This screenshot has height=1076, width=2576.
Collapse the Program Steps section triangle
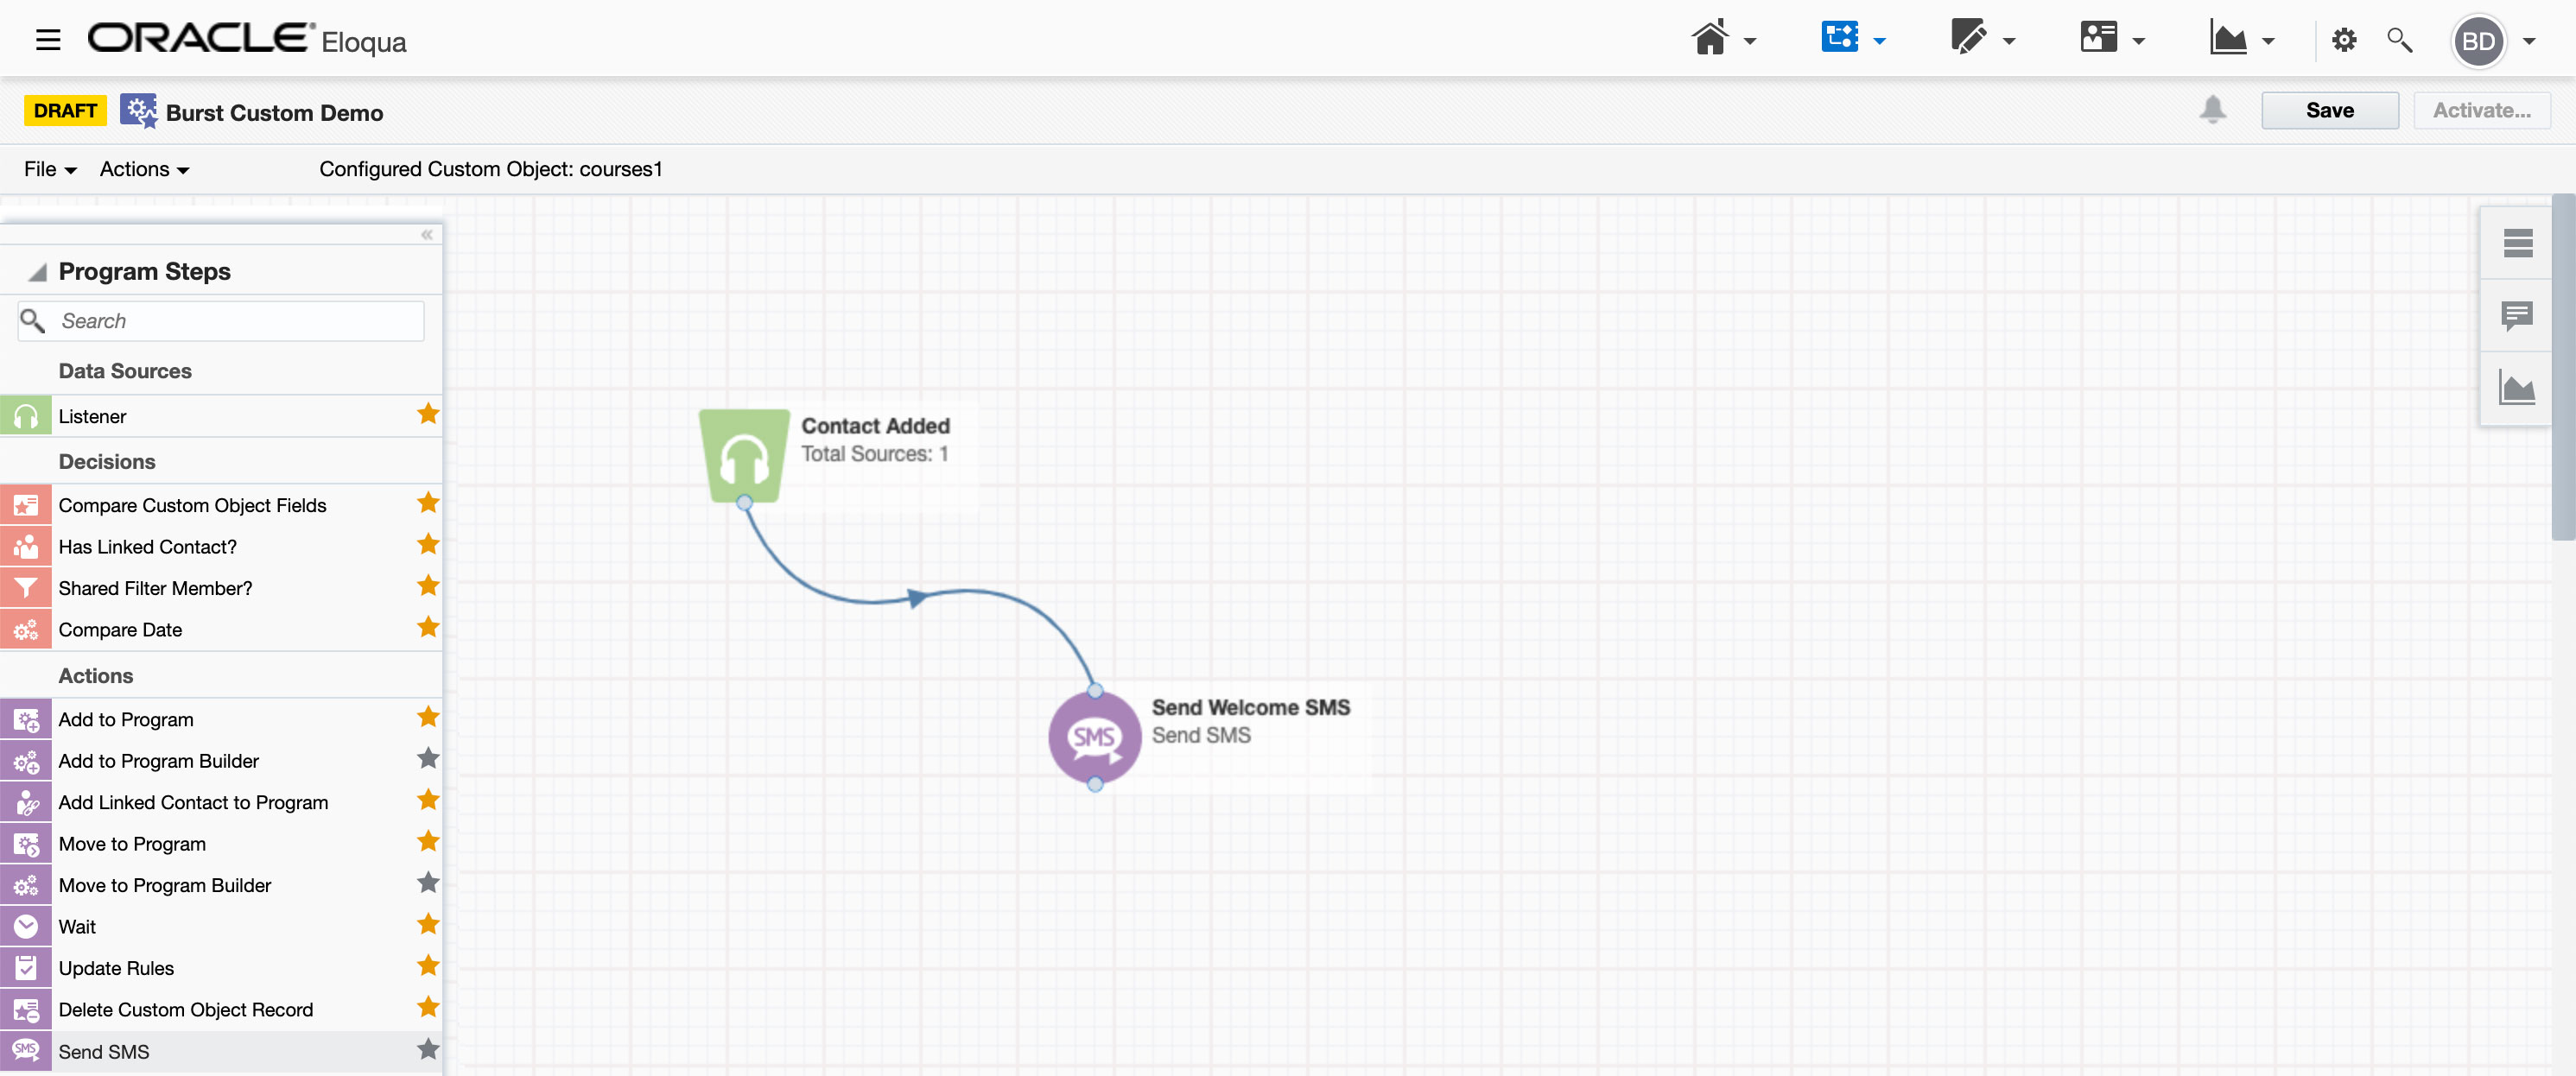pos(37,272)
